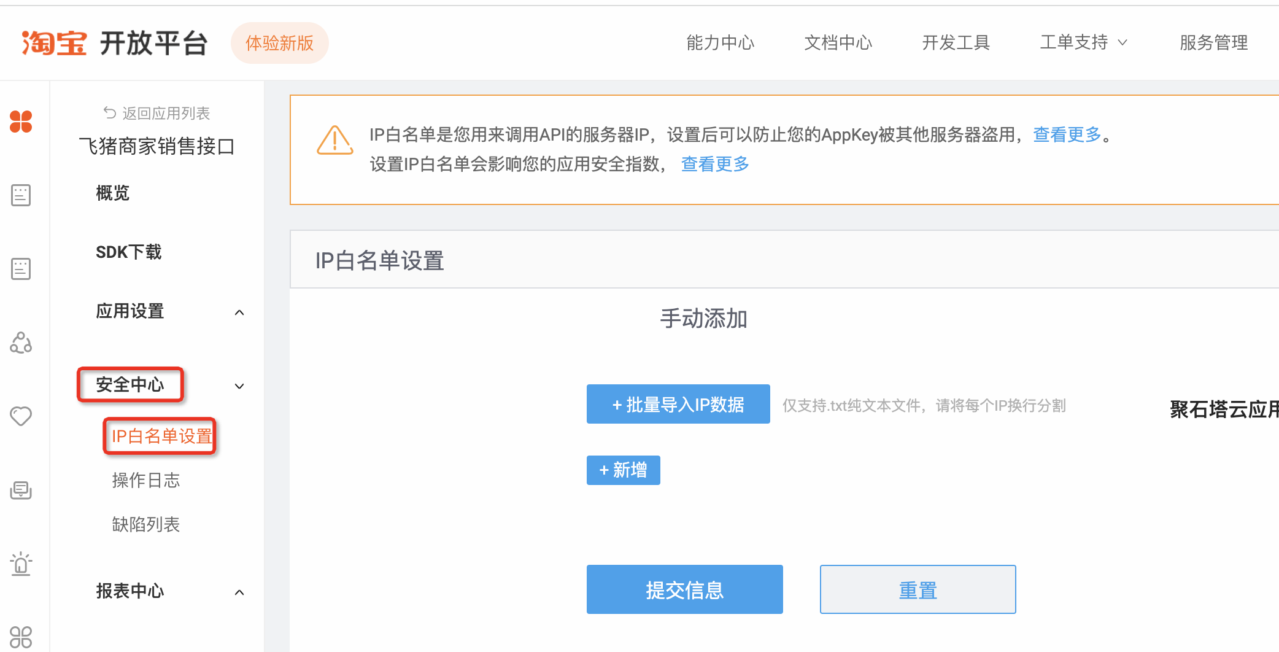This screenshot has height=652, width=1279.
Task: Toggle the 安全中心 section chevron
Action: 239,386
